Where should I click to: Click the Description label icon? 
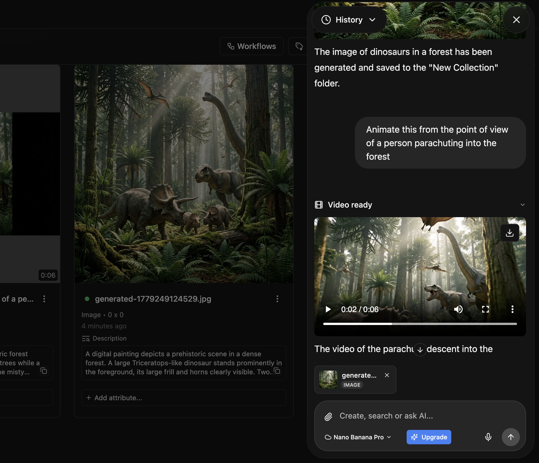point(86,339)
